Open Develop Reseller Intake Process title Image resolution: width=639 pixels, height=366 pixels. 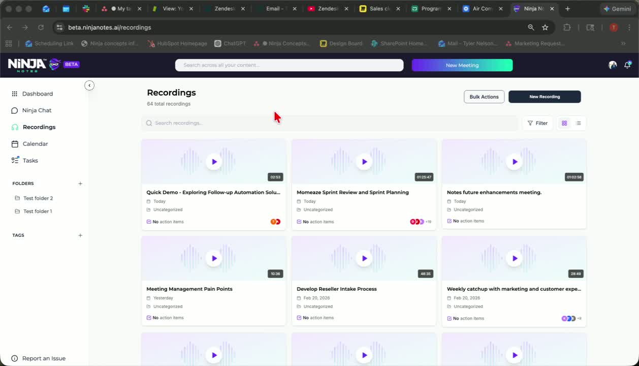coord(337,289)
